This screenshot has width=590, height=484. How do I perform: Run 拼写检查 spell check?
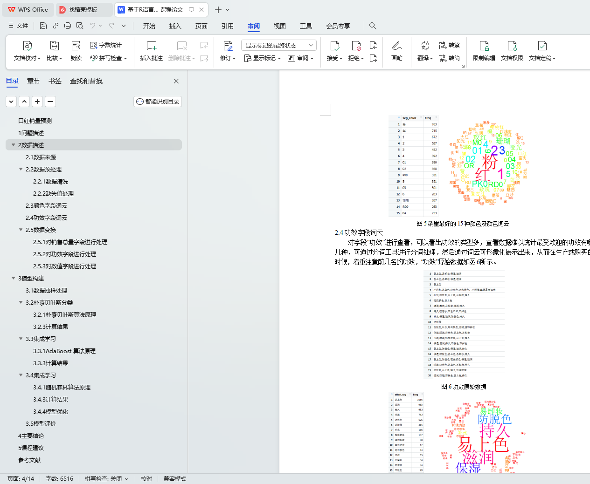pos(108,58)
